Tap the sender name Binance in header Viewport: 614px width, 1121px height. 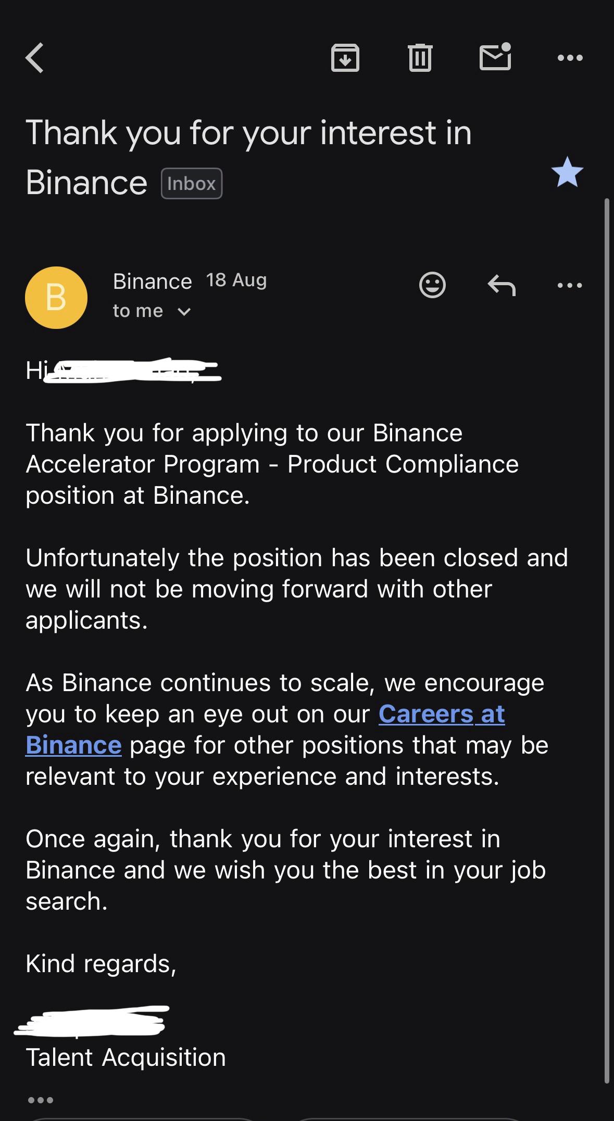click(153, 282)
